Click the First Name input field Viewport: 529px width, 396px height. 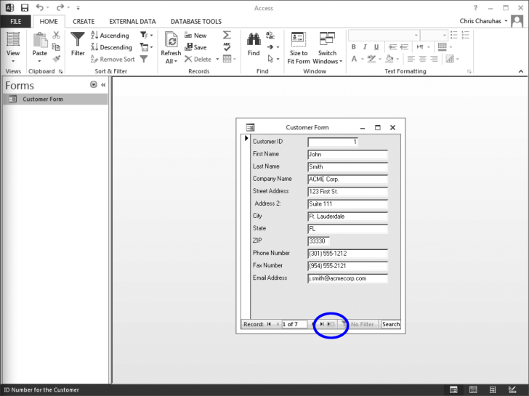347,154
